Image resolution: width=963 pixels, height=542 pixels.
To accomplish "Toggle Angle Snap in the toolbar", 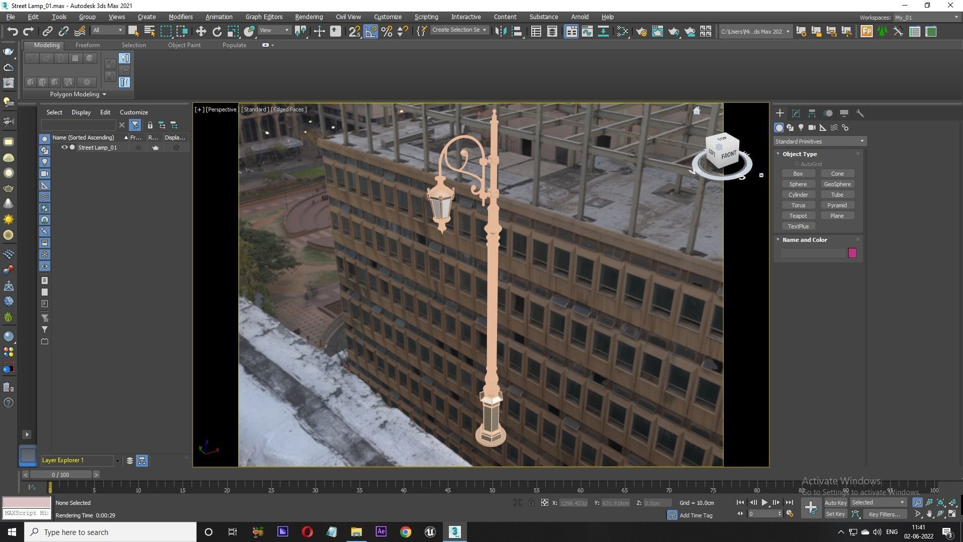I will tap(371, 32).
